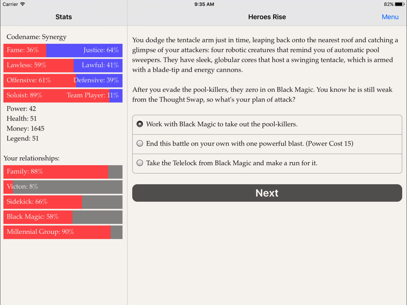Image resolution: width=407 pixels, height=305 pixels.
Task: Click the Stats panel title
Action: coord(63,17)
